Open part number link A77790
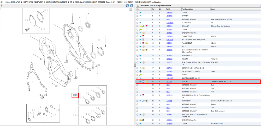The image size is (261, 126). [169, 82]
